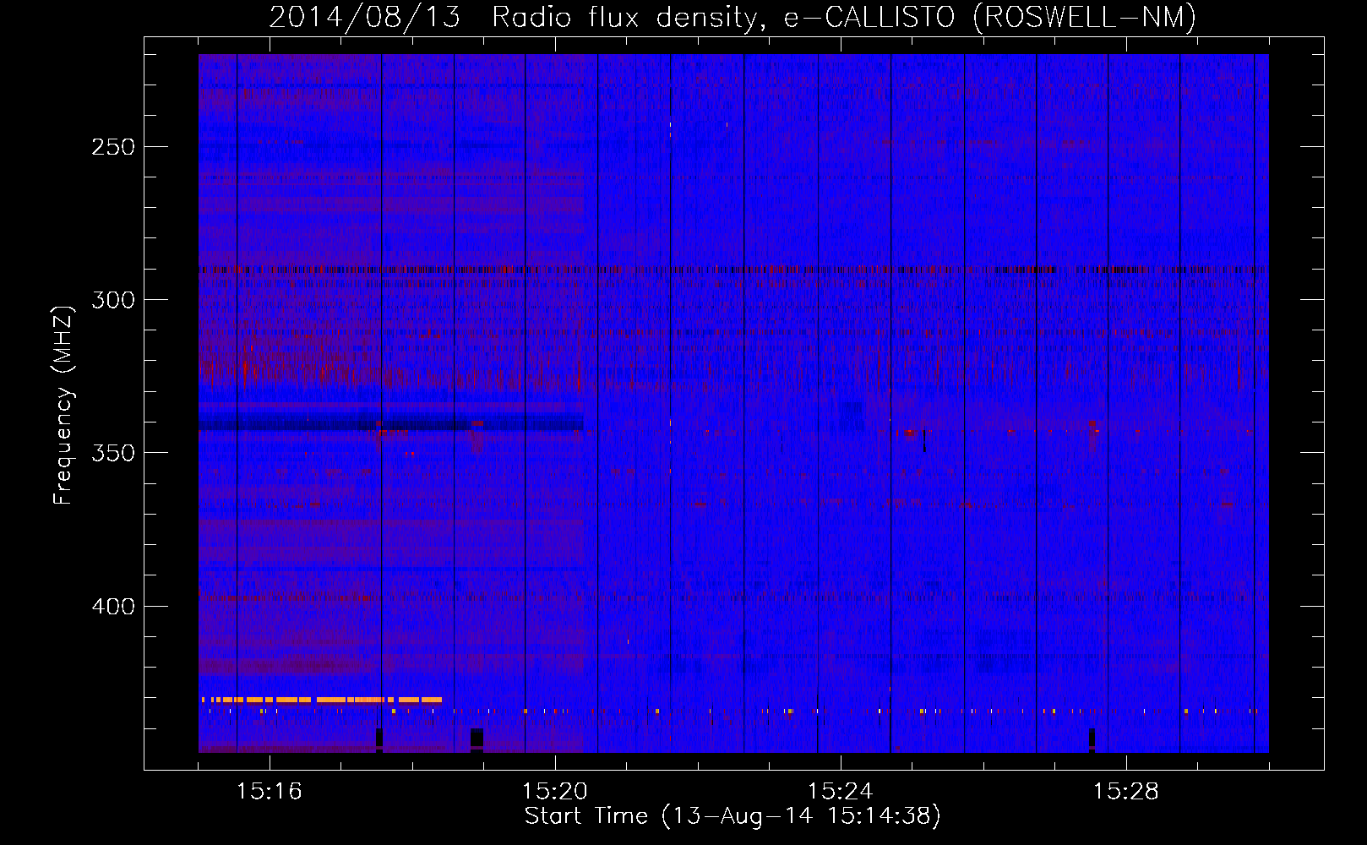The height and width of the screenshot is (845, 1367).
Task: Click the plot title containing e-CALLISTO (ROSWELL-NM)
Action: 733,17
